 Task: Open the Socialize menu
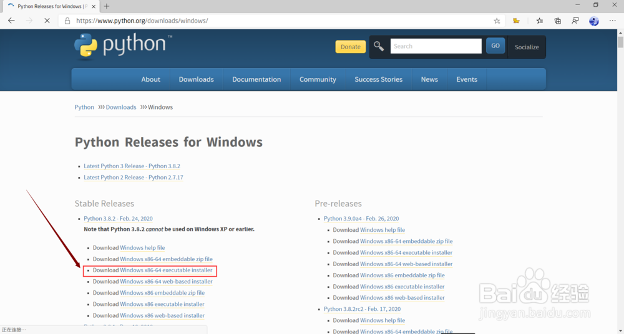(527, 47)
